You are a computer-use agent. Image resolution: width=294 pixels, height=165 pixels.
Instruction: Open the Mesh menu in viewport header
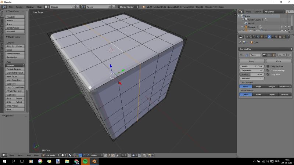[36, 155]
